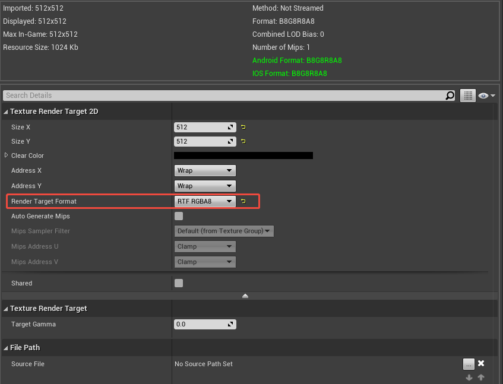Collapse the Texture Render Target 2D section
This screenshot has height=384, width=503.
point(5,111)
